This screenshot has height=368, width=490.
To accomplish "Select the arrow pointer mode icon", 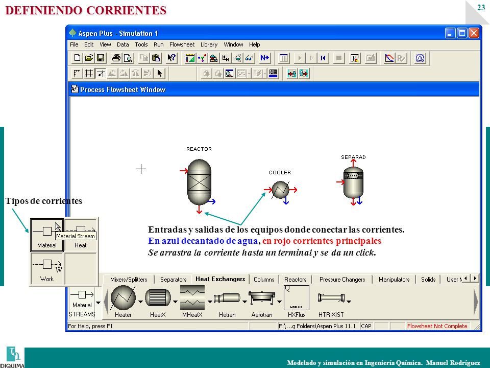I will (x=159, y=74).
